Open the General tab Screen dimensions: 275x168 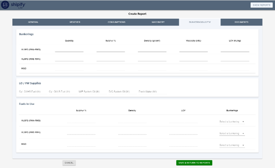pos(33,22)
